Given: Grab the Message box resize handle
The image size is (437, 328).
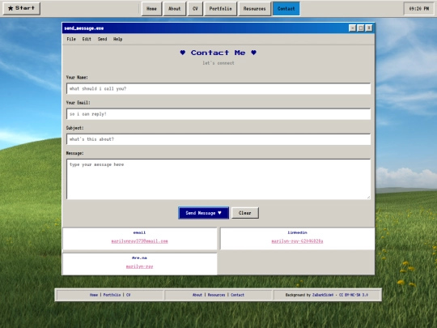Looking at the screenshot, I should (368, 197).
